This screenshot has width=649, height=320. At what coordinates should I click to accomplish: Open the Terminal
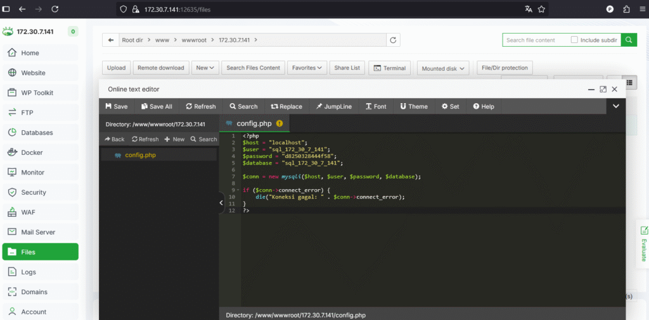390,68
